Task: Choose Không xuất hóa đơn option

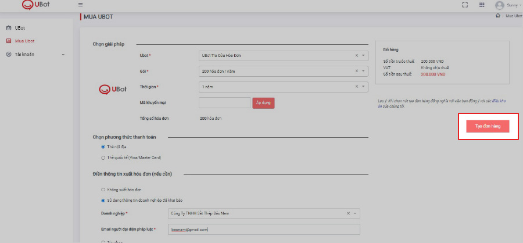Action: (103, 190)
